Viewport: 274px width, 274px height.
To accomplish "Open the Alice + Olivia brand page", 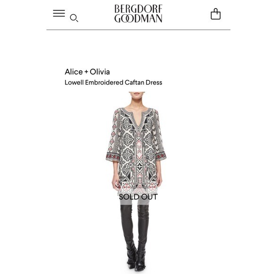I will coord(87,72).
